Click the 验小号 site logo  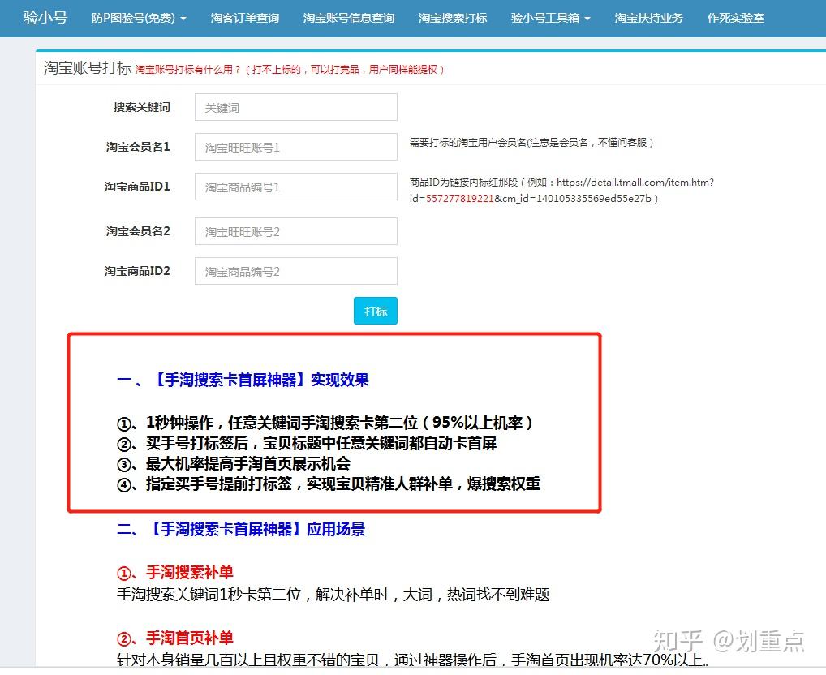tap(45, 18)
